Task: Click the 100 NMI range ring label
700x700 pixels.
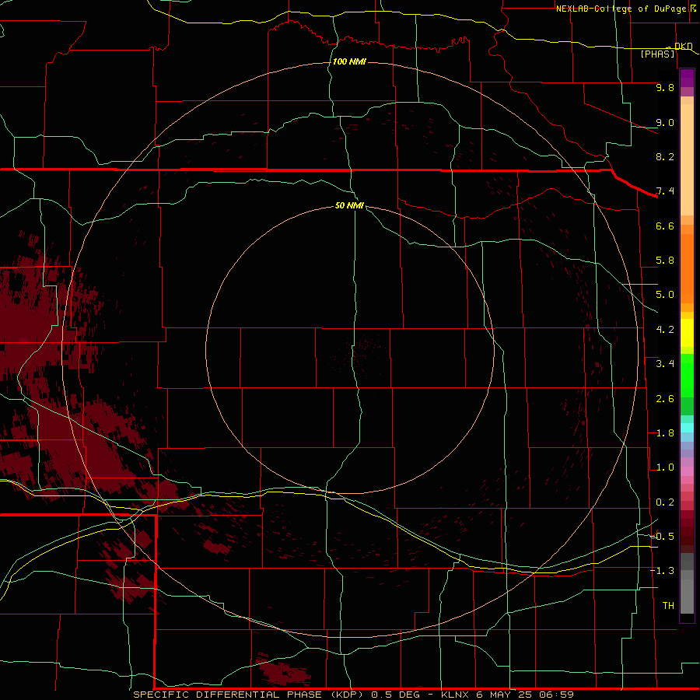Action: point(349,61)
